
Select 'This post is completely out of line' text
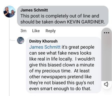tap(60, 16)
